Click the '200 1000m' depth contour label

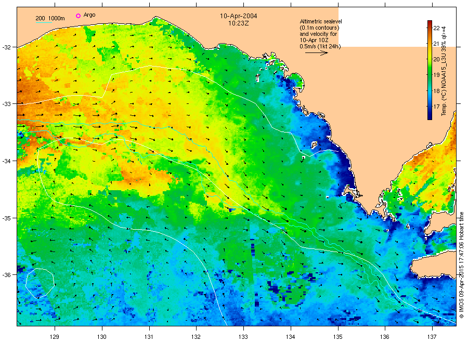[x=50, y=18]
